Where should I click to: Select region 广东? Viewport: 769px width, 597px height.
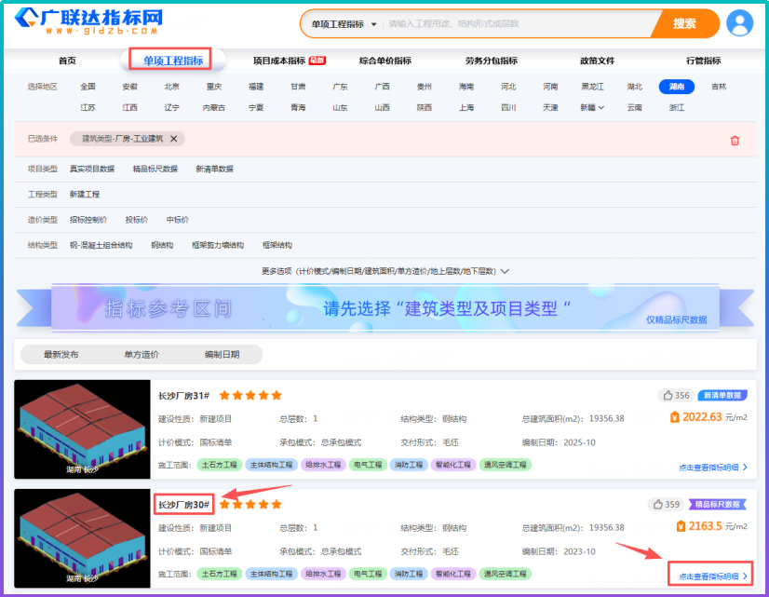(x=340, y=87)
